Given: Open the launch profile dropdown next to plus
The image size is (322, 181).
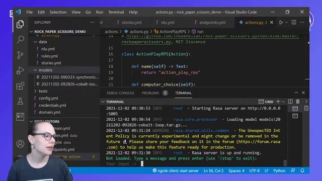Looking at the screenshot, I should click(283, 102).
